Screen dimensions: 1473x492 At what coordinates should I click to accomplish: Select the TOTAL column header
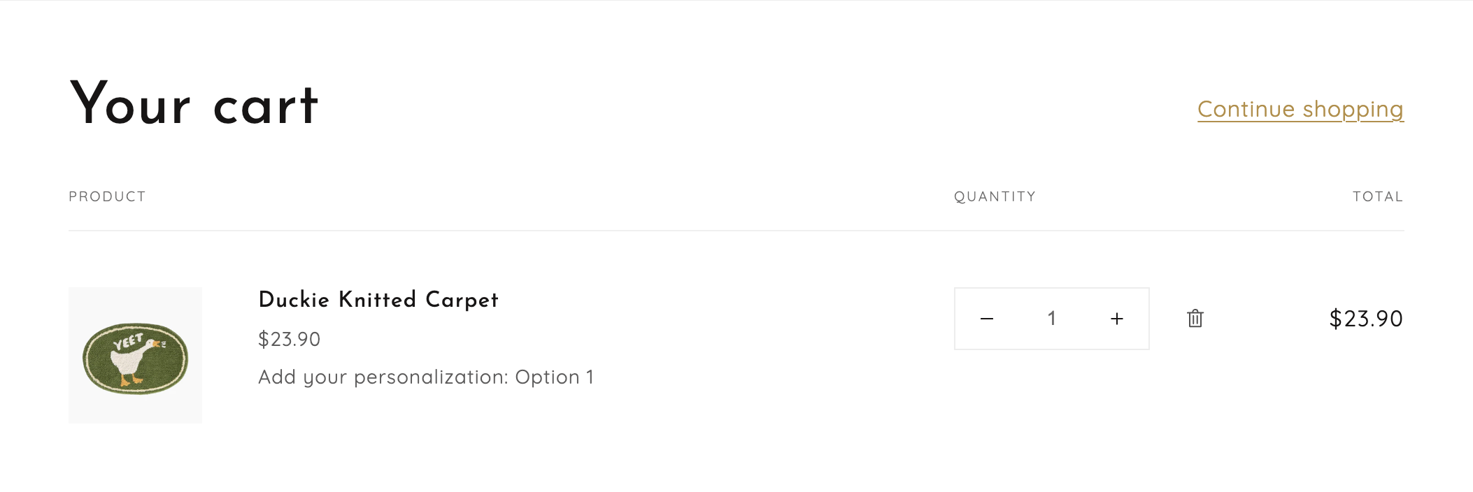tap(1377, 197)
